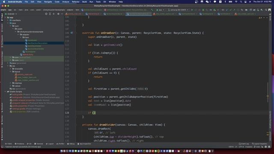This screenshot has width=274, height=154.
Task: Toggle the Build Variants side tab
Action: 2,134
